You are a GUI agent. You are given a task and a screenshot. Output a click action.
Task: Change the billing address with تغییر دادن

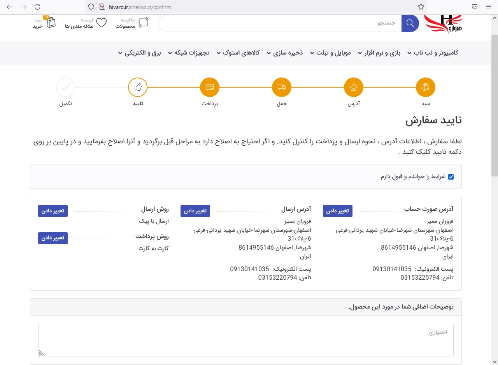(337, 211)
